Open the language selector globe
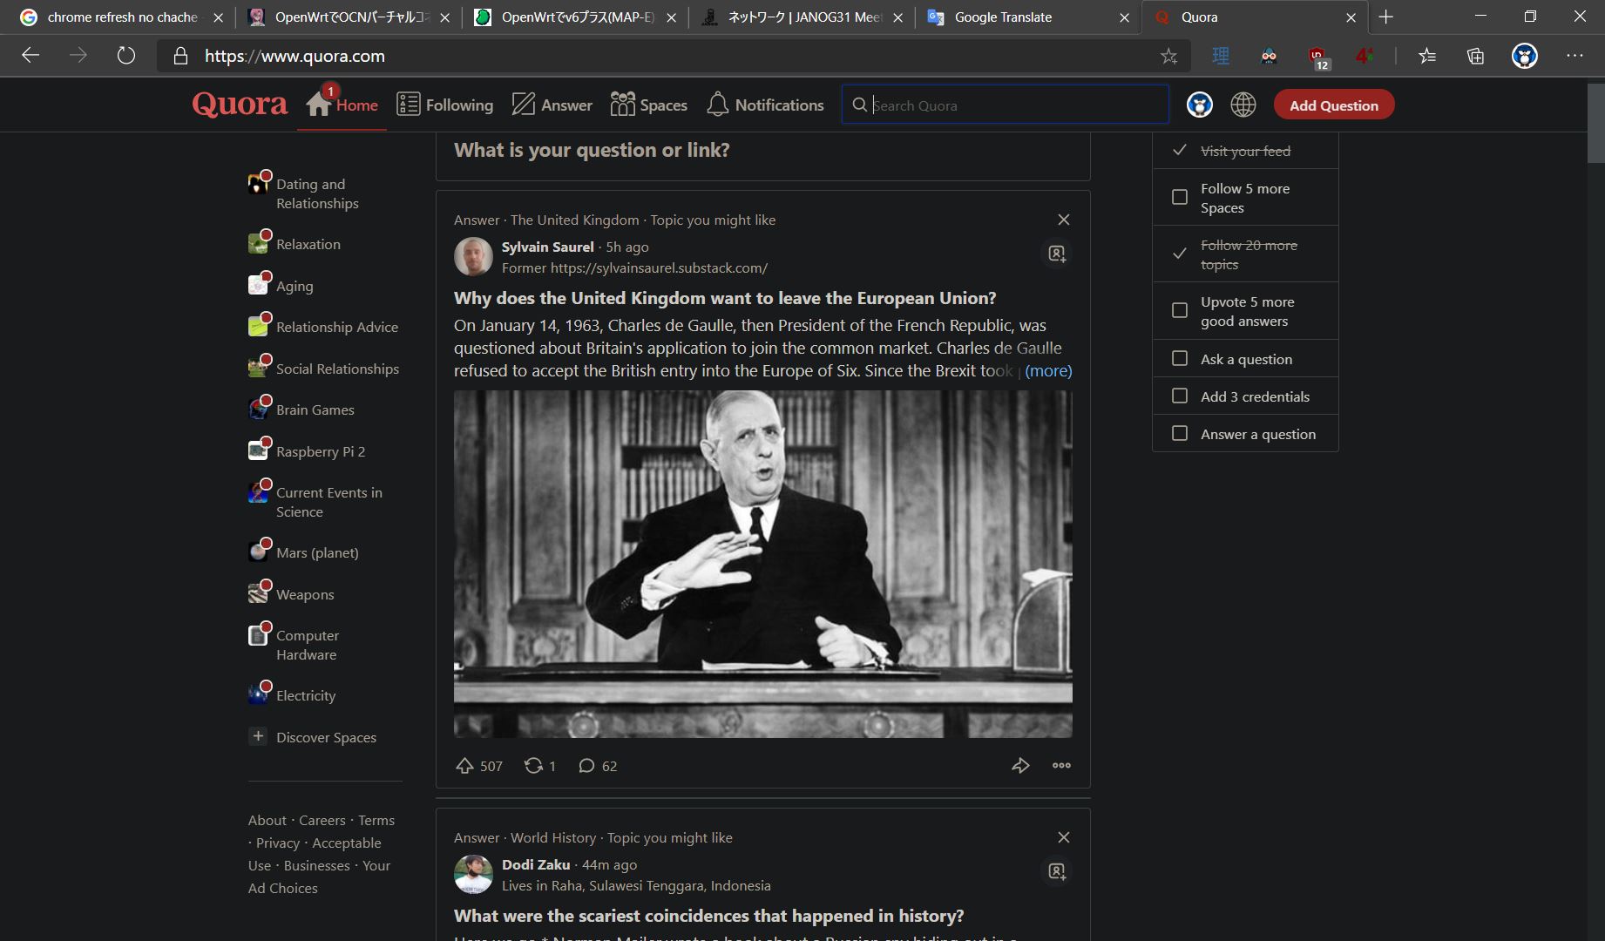The width and height of the screenshot is (1605, 941). pos(1243,105)
